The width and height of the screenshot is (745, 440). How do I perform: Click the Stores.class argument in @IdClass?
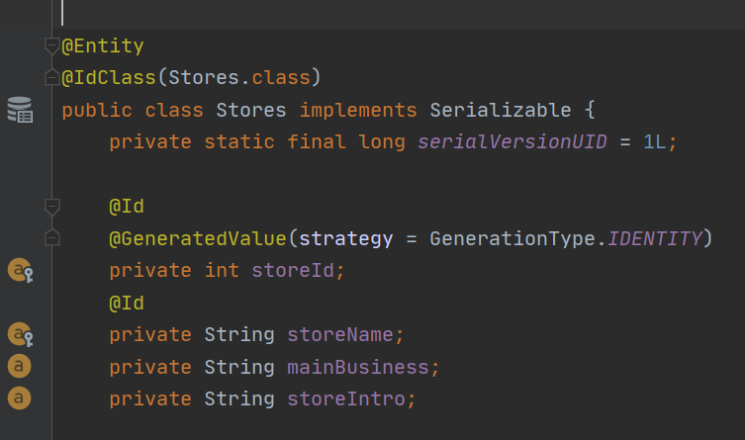coord(239,77)
